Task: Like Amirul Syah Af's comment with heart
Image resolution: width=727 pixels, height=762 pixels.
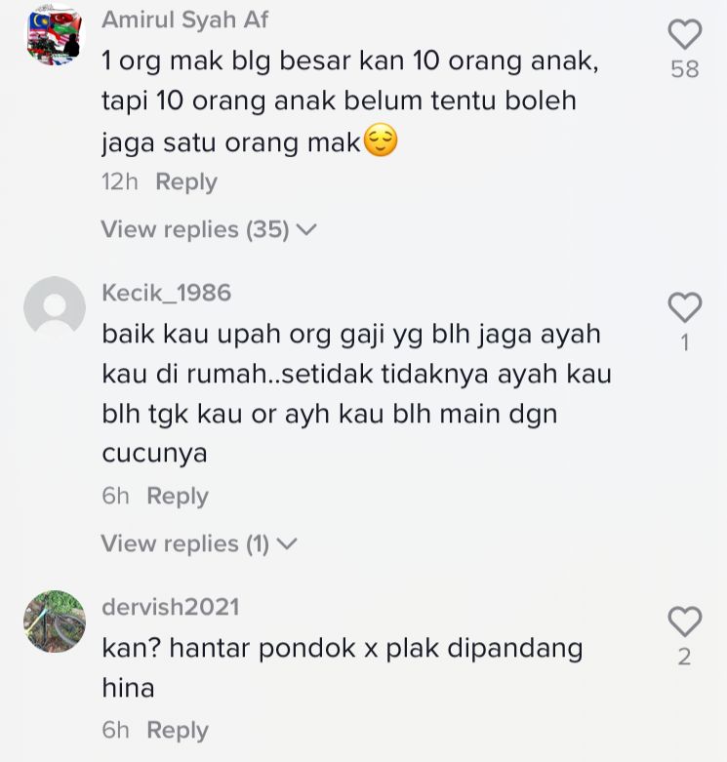Action: tap(685, 34)
